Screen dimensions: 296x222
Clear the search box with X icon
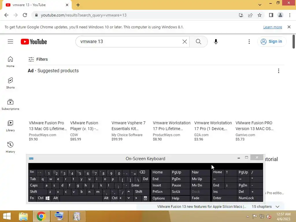(185, 42)
